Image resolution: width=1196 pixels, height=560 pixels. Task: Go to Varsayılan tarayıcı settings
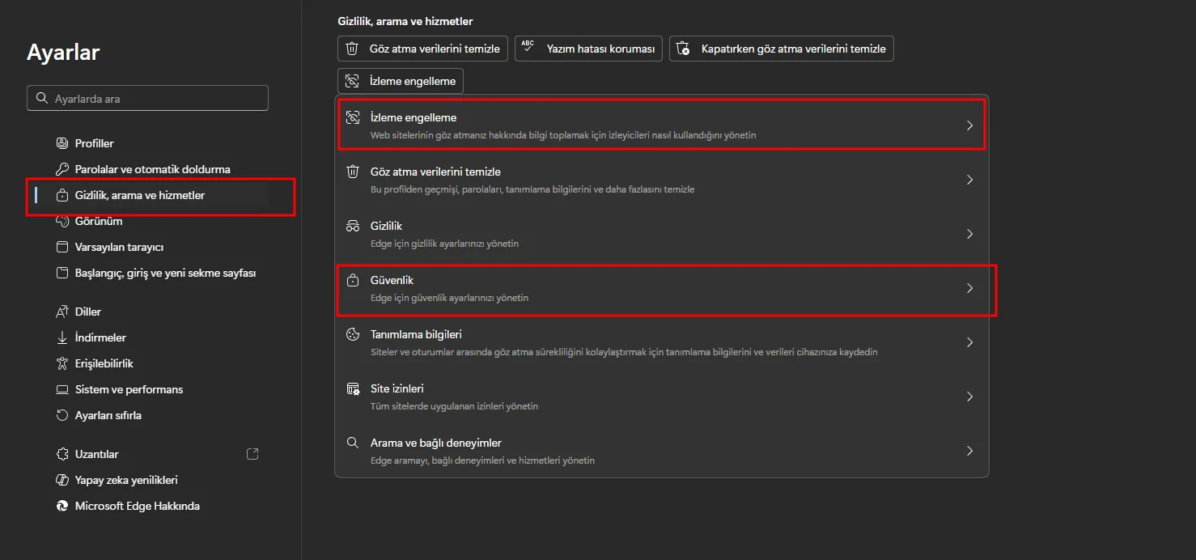pyautogui.click(x=119, y=247)
